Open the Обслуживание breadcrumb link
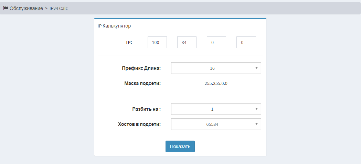Screen dimensions: 361x164 tap(26, 8)
